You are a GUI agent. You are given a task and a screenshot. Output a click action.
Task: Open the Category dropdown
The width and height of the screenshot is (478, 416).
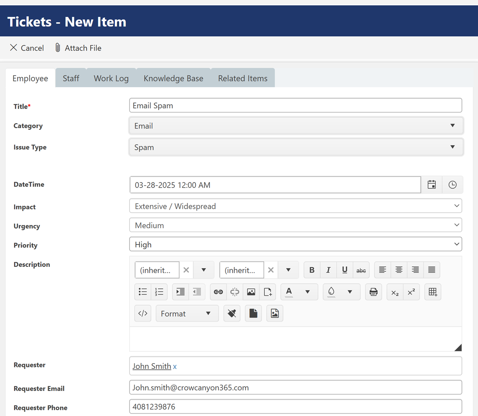click(453, 125)
